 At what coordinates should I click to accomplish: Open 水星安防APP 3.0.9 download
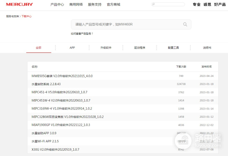click(x=44, y=133)
